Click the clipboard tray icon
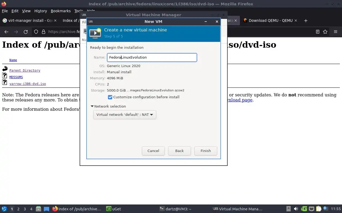 pos(318,209)
